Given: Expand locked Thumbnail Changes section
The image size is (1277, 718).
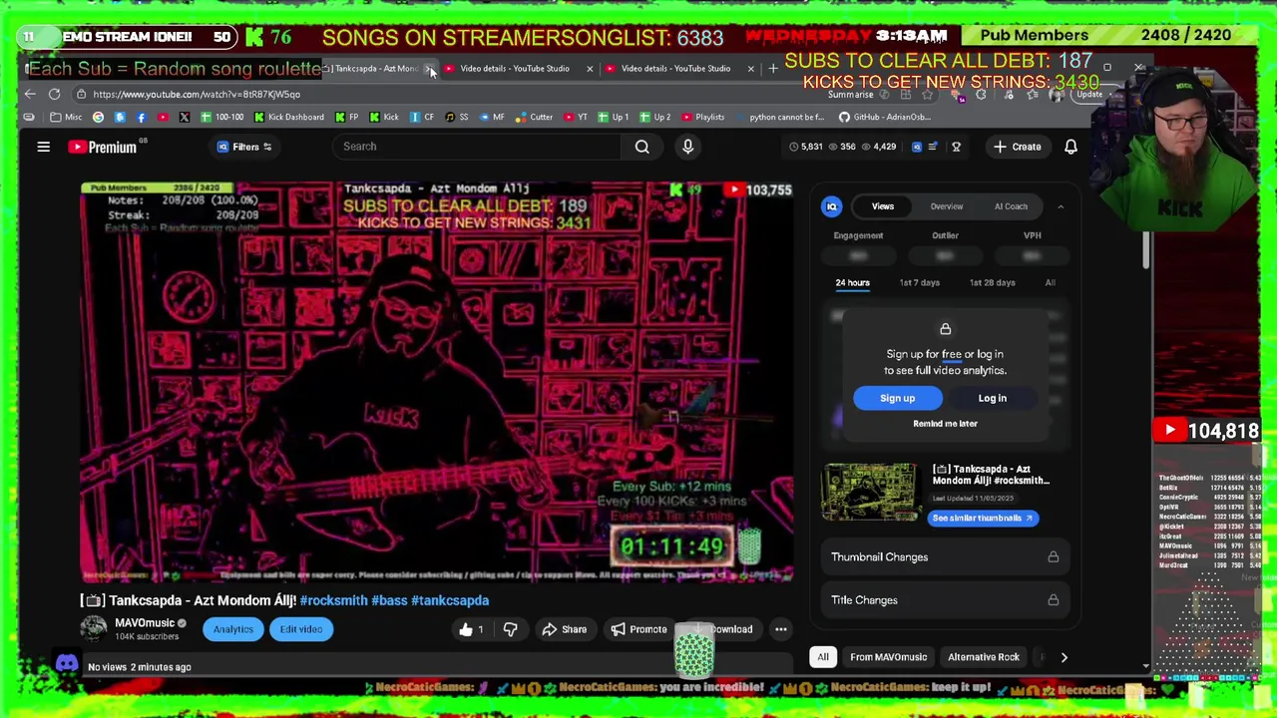Looking at the screenshot, I should tap(945, 557).
